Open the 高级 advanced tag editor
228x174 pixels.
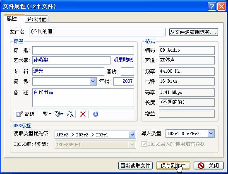25,114
